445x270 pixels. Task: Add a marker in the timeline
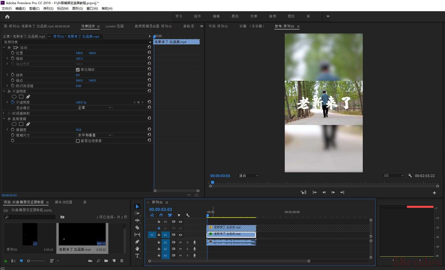coord(179,215)
